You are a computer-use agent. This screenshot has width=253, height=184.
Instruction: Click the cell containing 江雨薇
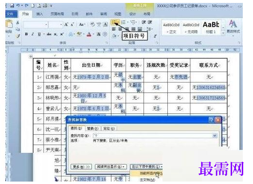[52, 77]
